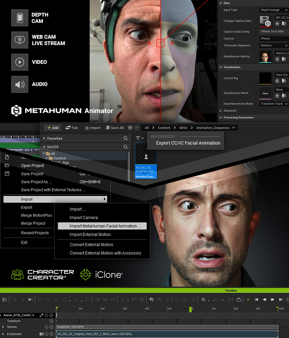The width and height of the screenshot is (289, 338).
Task: Click the green playhead marker on the timeline ruler
Action: 190,309
